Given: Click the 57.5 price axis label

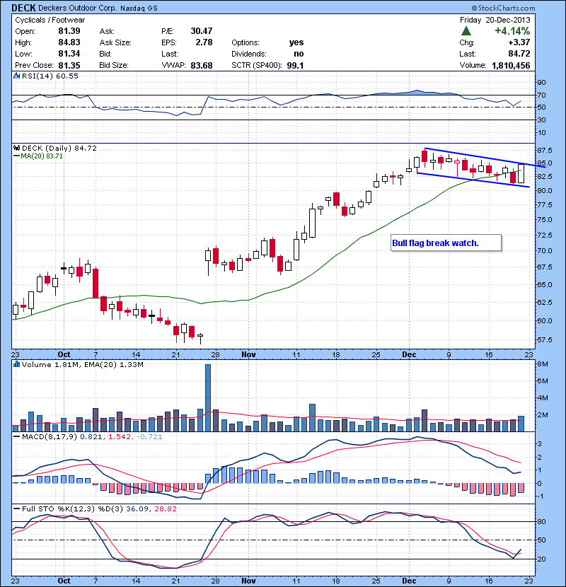Looking at the screenshot, I should [x=544, y=339].
